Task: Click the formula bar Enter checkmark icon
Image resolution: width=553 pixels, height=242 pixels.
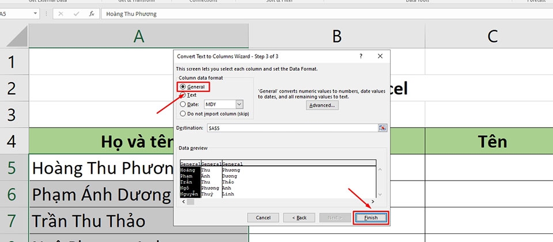Action: [x=76, y=14]
